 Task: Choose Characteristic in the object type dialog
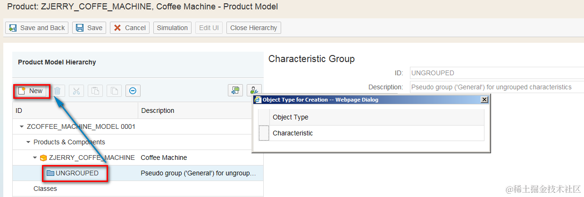point(292,133)
